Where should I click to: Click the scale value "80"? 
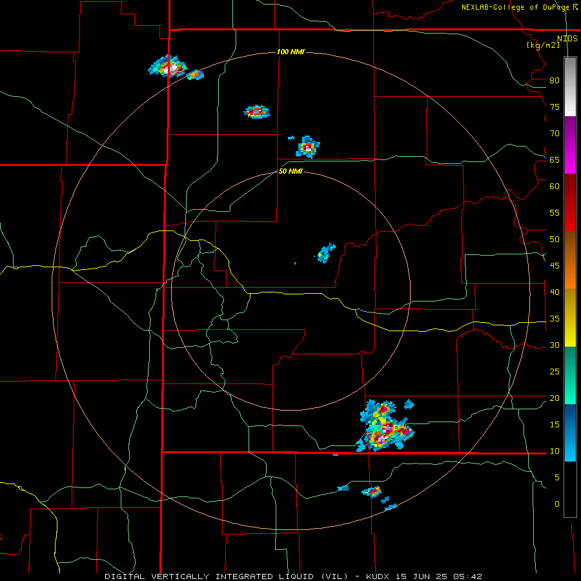pyautogui.click(x=555, y=81)
